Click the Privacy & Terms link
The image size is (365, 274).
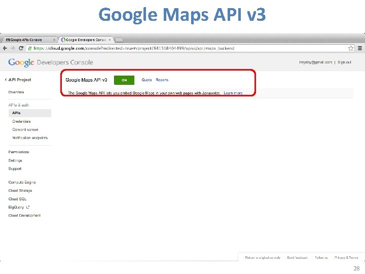click(346, 257)
